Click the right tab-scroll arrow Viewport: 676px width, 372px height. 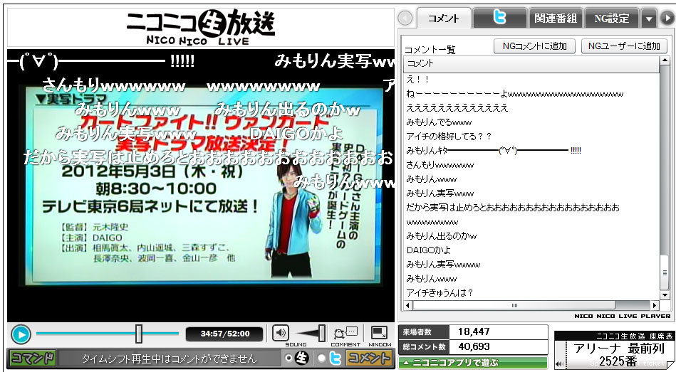[667, 18]
